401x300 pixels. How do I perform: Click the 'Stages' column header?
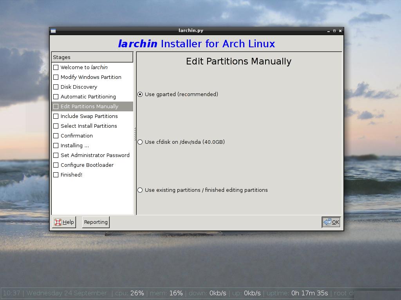[92, 57]
